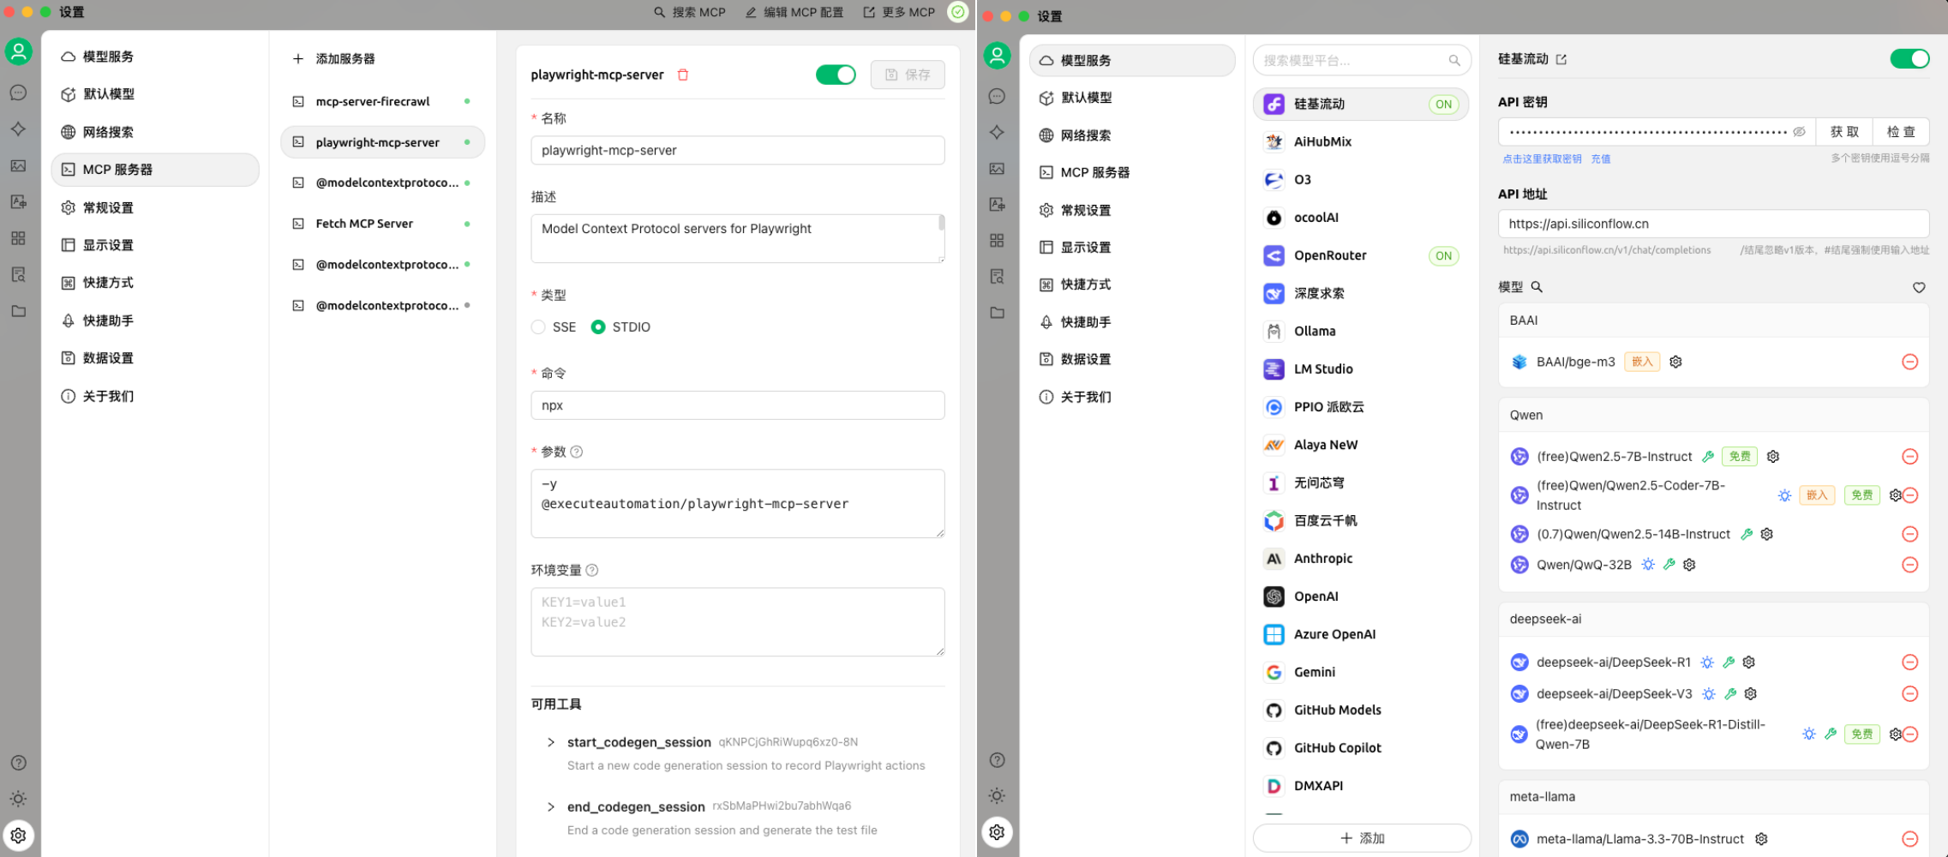Select the STDIO type radio button
Image resolution: width=1948 pixels, height=857 pixels.
click(x=598, y=327)
